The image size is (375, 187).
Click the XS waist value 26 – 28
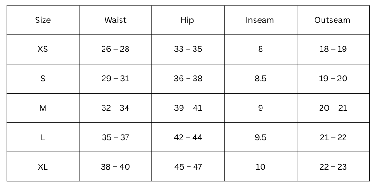click(115, 49)
